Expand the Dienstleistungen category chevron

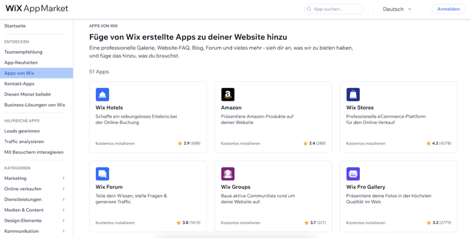[63, 199]
